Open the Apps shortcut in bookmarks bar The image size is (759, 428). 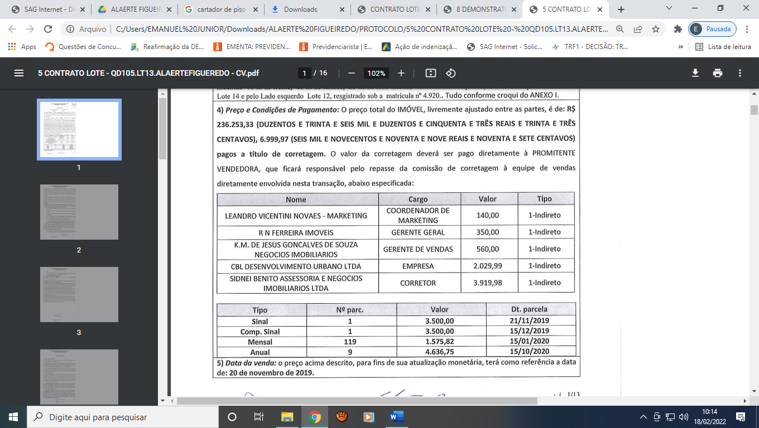pos(22,47)
